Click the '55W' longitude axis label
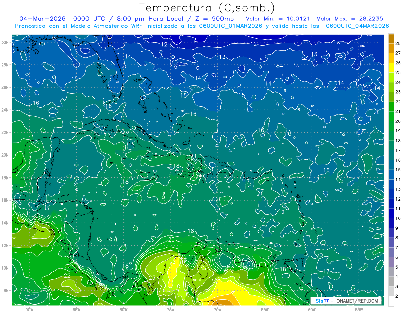 pyautogui.click(x=359, y=310)
